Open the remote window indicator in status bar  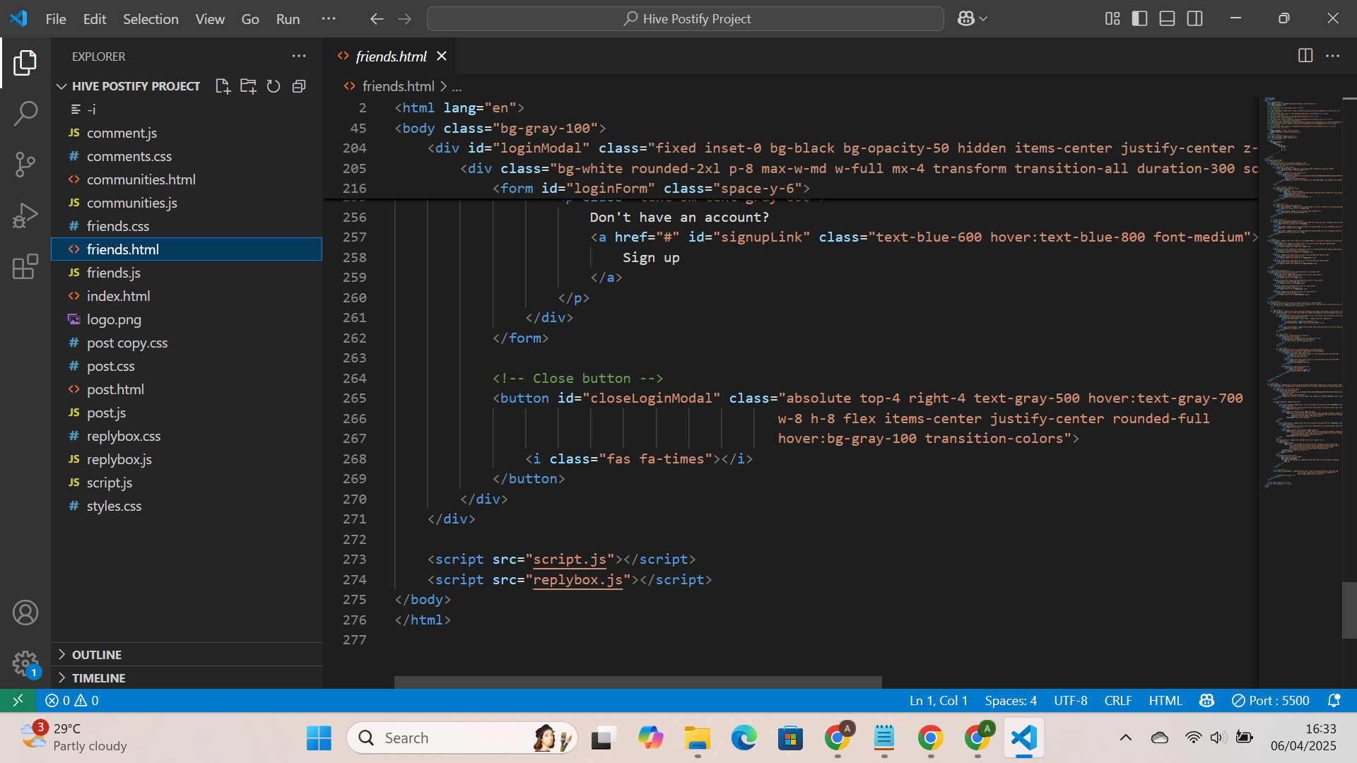point(18,700)
